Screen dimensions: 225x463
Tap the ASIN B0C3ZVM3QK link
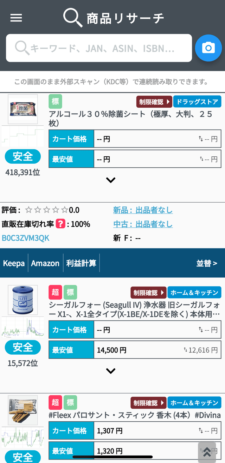tap(26, 238)
